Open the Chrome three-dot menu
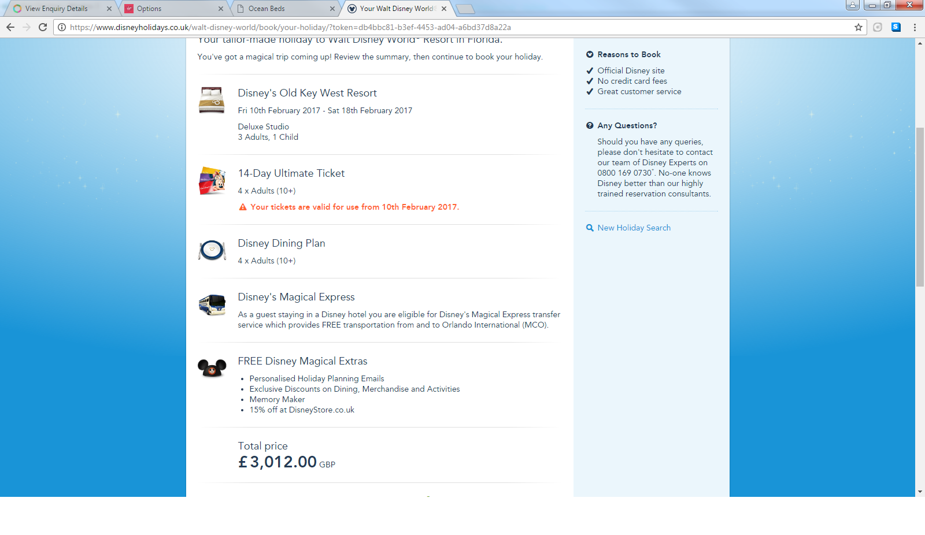 915,27
